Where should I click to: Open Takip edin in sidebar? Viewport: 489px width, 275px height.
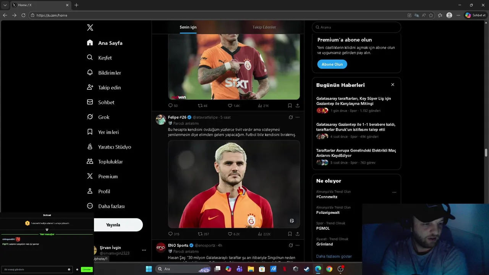104,87
